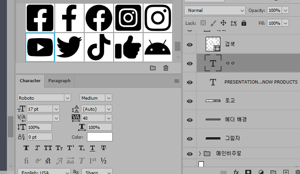Select the filled Instagram logo shape

tap(128, 18)
